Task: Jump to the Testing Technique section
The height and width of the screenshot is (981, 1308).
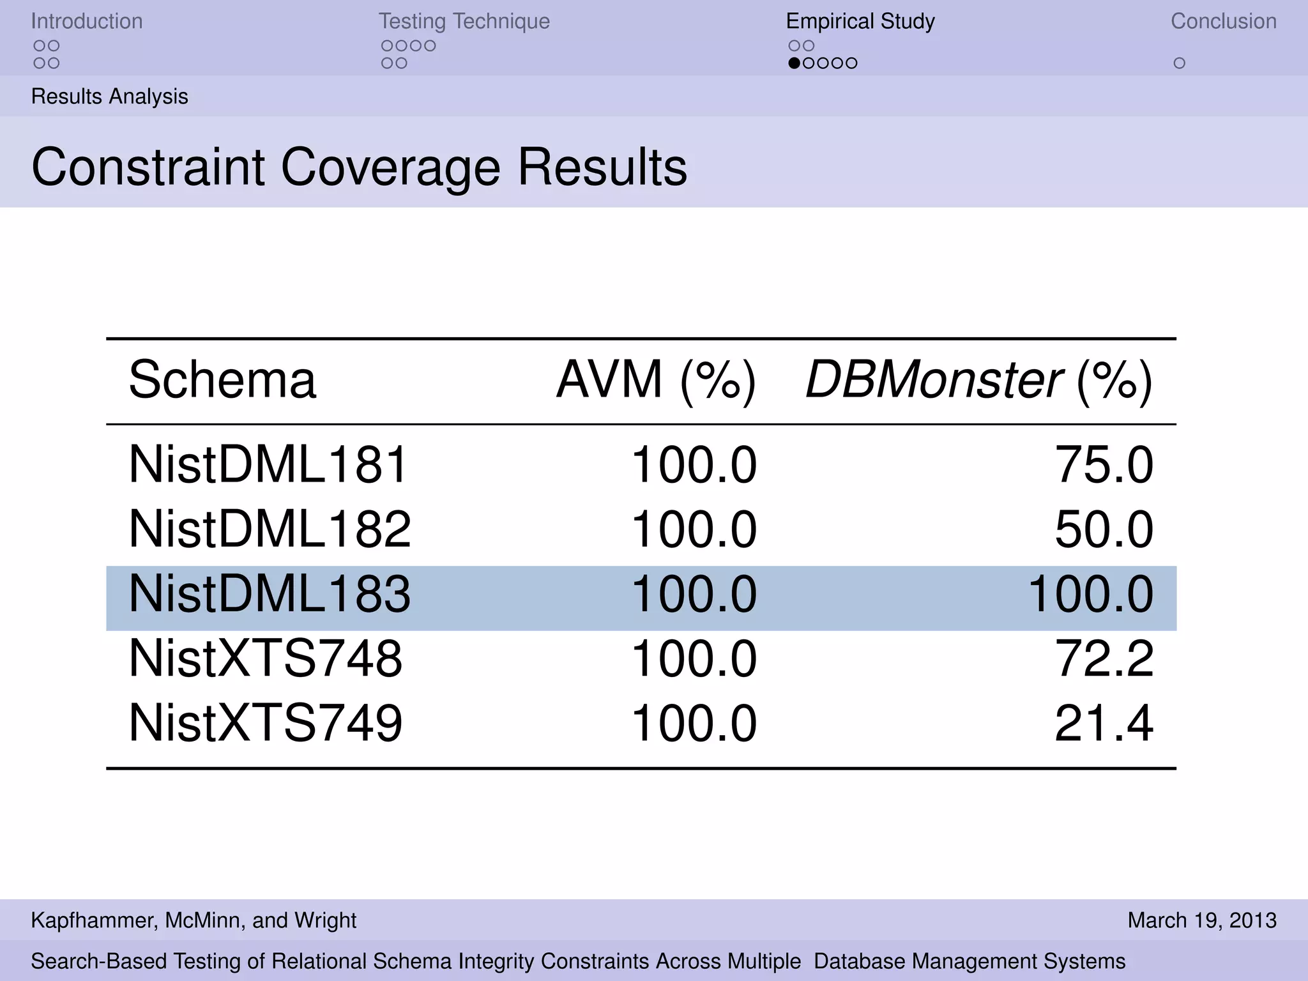Action: click(464, 21)
